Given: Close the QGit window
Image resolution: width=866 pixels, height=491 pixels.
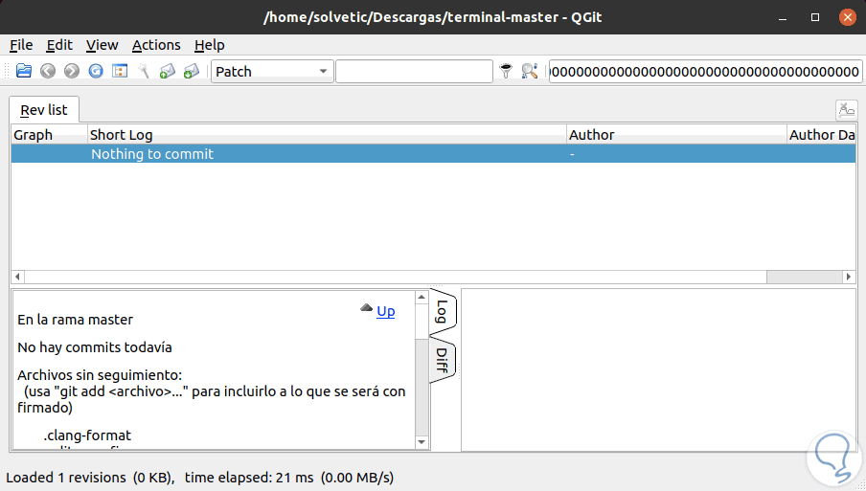Looking at the screenshot, I should (x=847, y=17).
